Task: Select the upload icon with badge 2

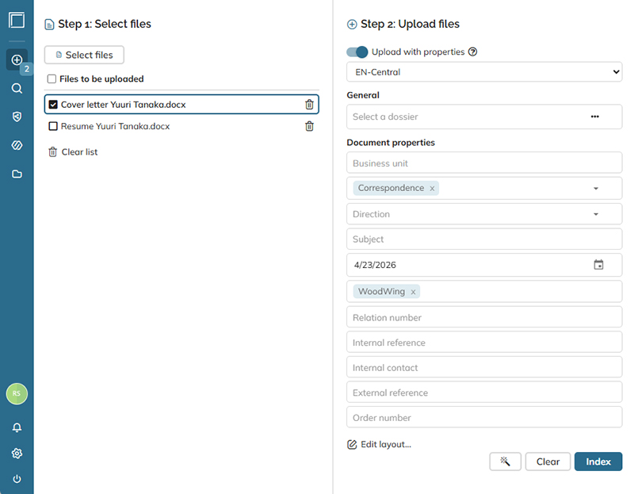Action: pyautogui.click(x=16, y=59)
